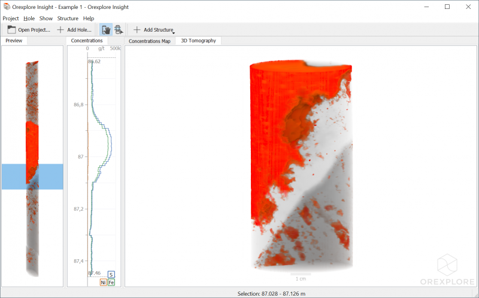The image size is (479, 298).
Task: Click the plus icon beside Add Structure
Action: tap(137, 29)
